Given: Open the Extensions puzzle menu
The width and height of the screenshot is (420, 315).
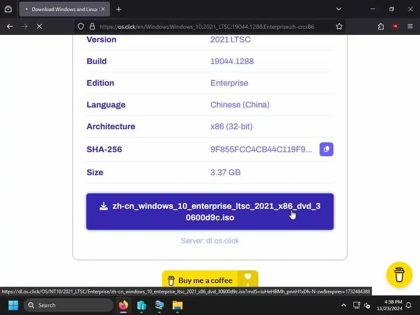Looking at the screenshot, I should point(381,26).
